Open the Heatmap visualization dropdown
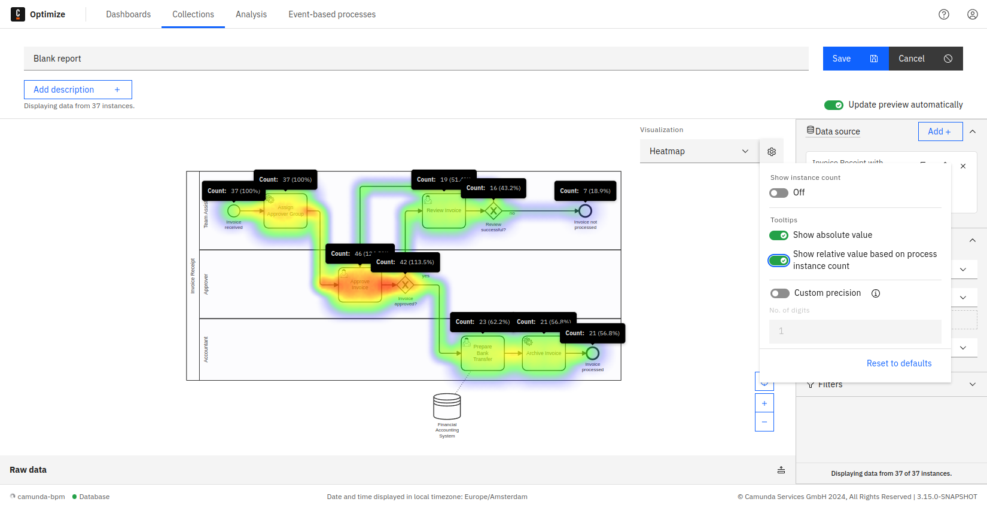This screenshot has width=987, height=508. click(699, 151)
